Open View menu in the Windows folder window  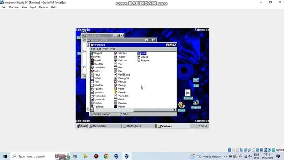[106, 49]
